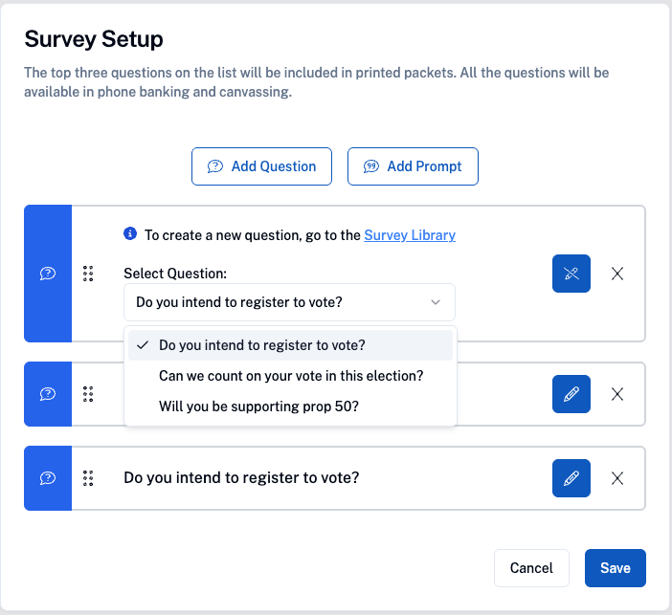The width and height of the screenshot is (672, 615).
Task: Save the survey setup
Action: tap(615, 568)
